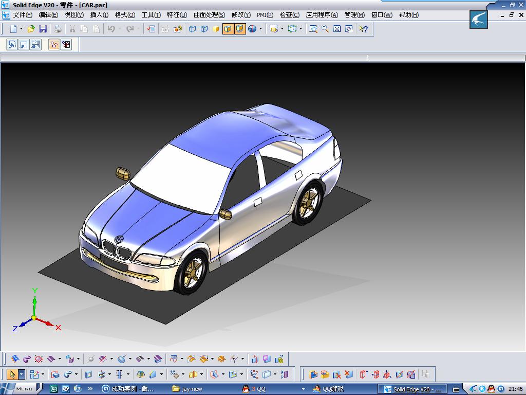Open the 特征(U) menu
Viewport: 526px width, 395px height.
177,15
